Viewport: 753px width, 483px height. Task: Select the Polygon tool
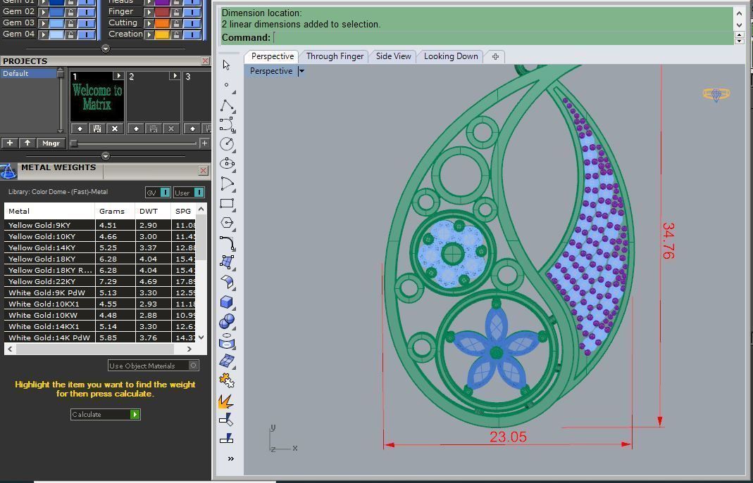click(227, 223)
